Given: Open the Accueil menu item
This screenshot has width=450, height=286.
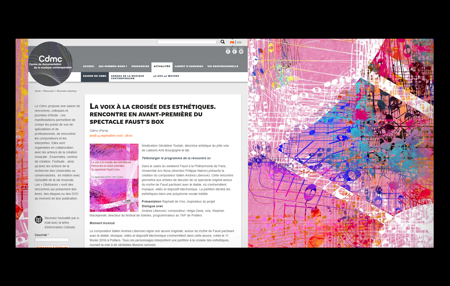Looking at the screenshot, I should tap(89, 66).
